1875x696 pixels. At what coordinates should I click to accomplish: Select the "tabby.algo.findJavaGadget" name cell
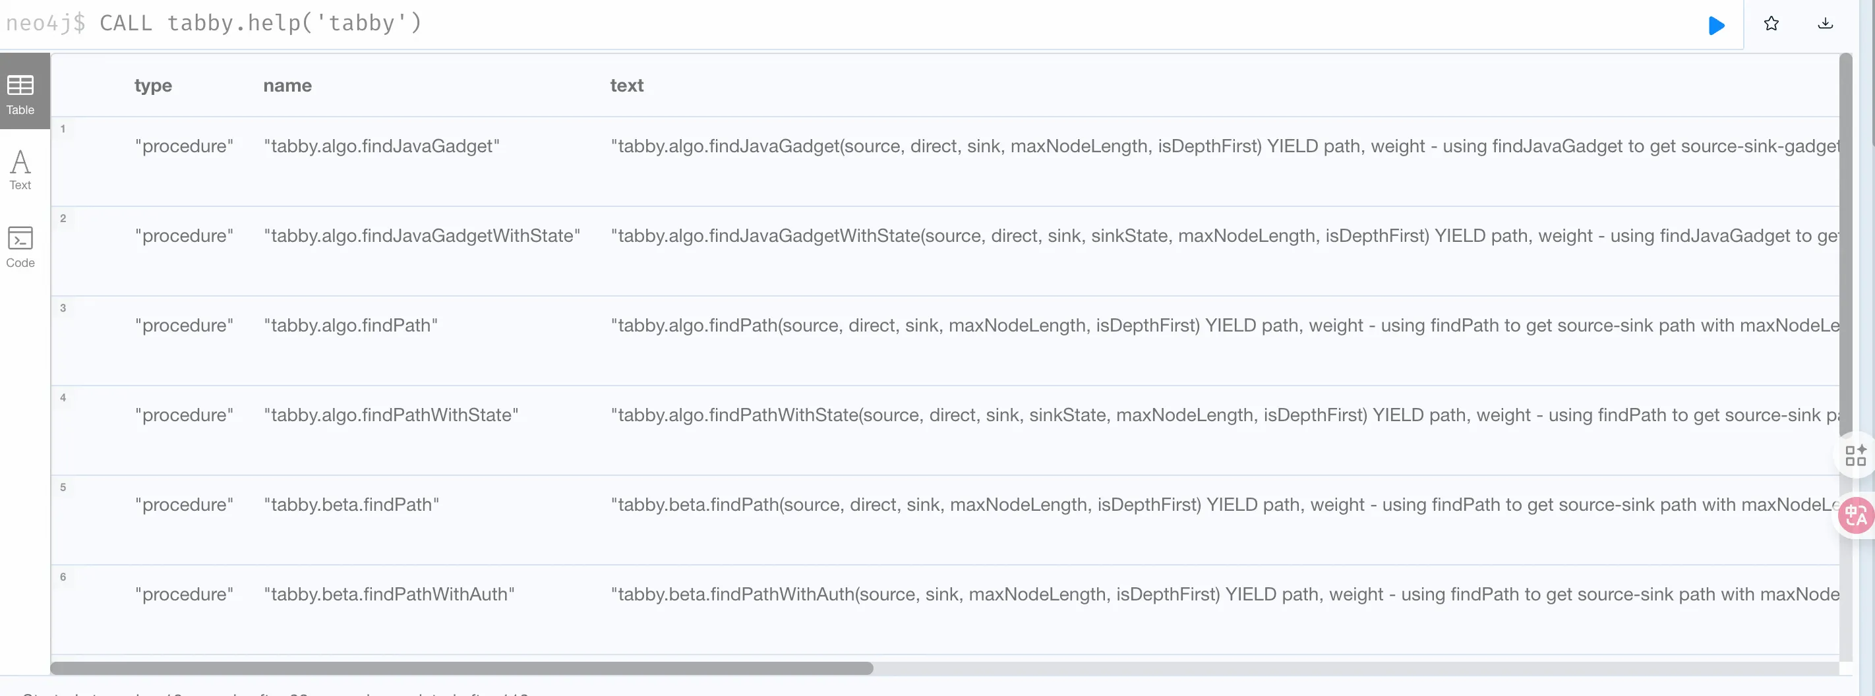pos(382,146)
